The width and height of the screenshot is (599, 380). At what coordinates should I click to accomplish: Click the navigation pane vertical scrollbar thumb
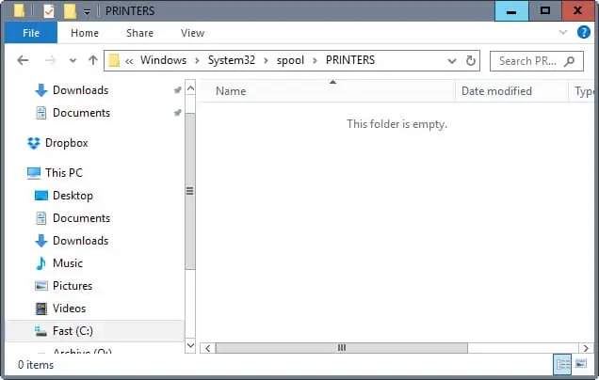(x=190, y=191)
